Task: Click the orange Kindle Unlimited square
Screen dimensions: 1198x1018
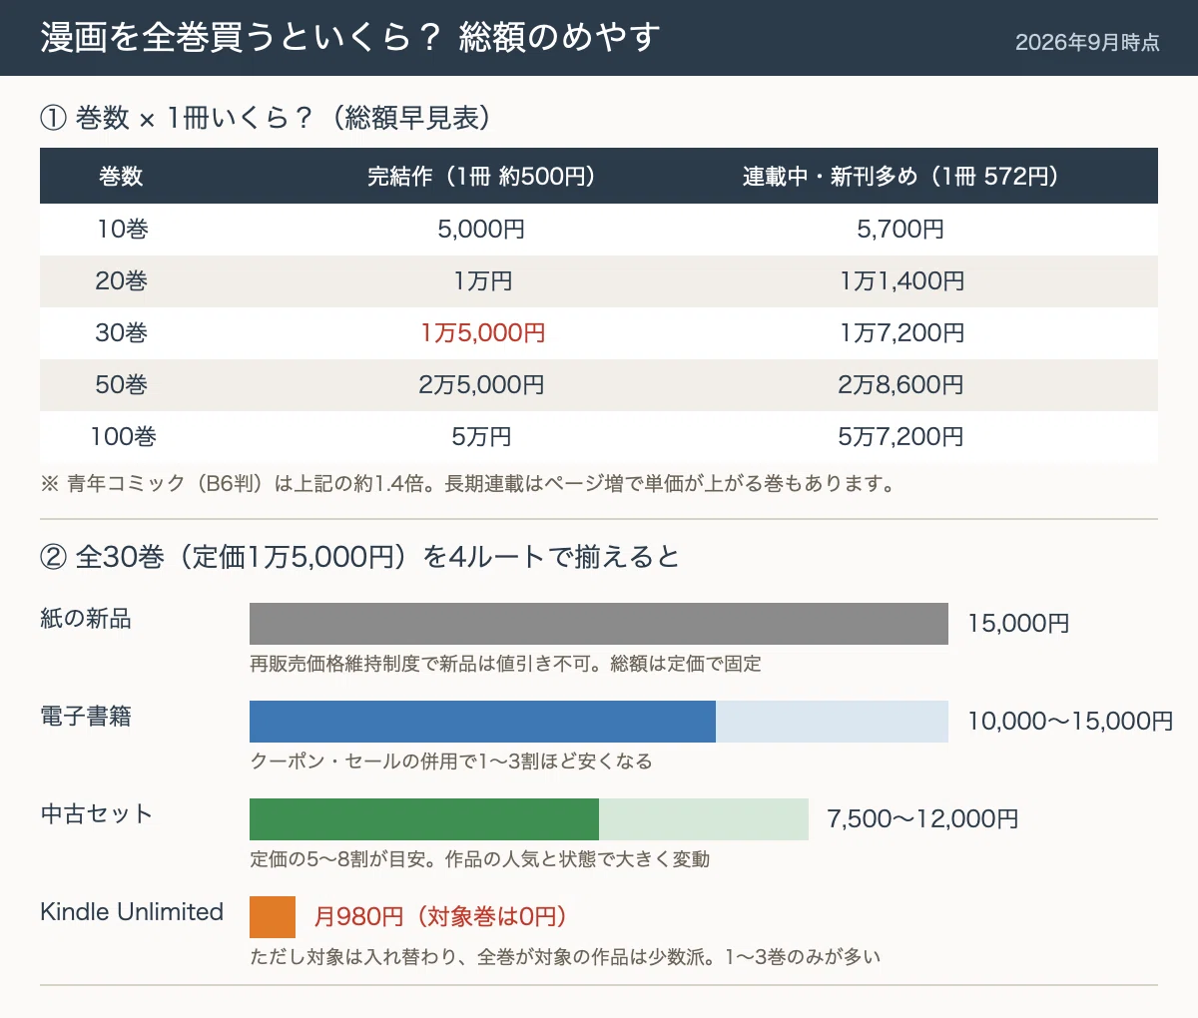Action: pyautogui.click(x=273, y=917)
